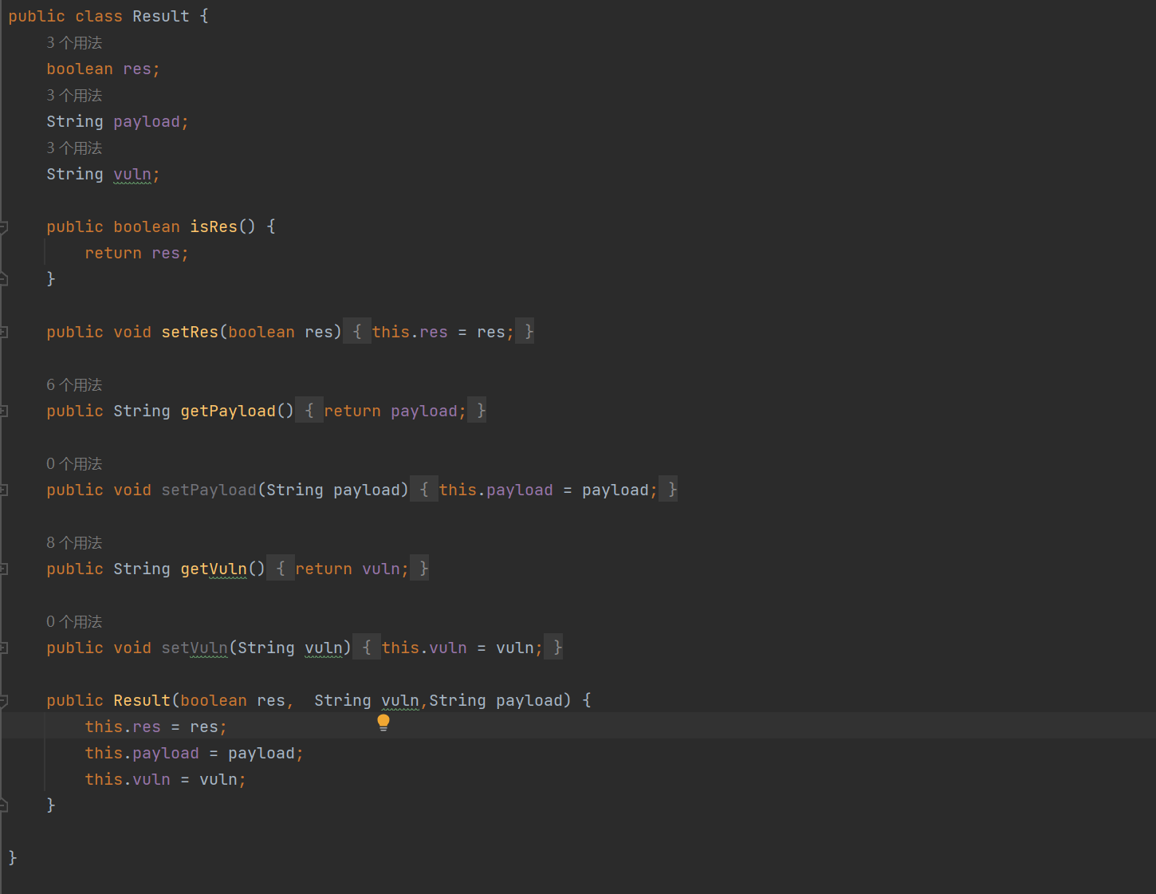Expand the folded getVuln method in gutter
The image size is (1156, 894).
(x=3, y=569)
